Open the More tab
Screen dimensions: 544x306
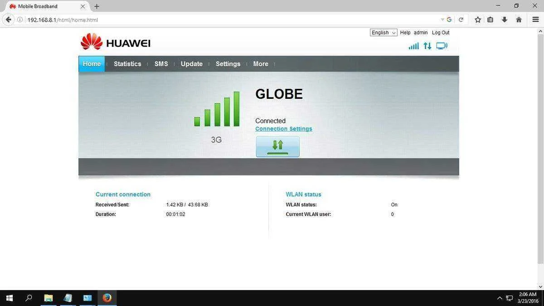tap(261, 64)
